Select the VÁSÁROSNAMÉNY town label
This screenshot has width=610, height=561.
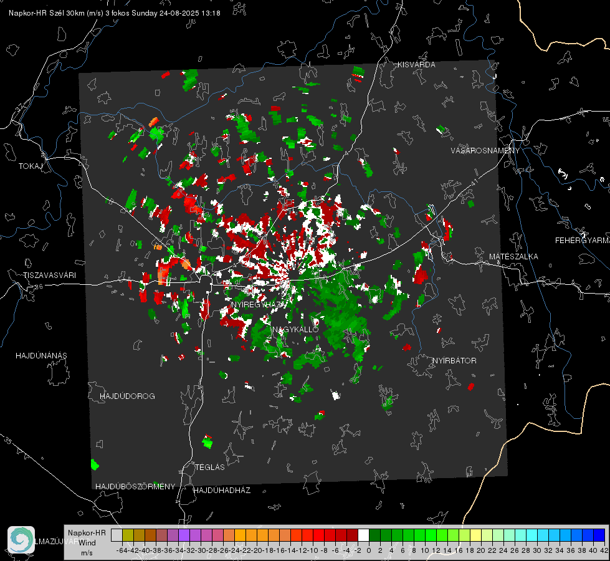click(485, 151)
